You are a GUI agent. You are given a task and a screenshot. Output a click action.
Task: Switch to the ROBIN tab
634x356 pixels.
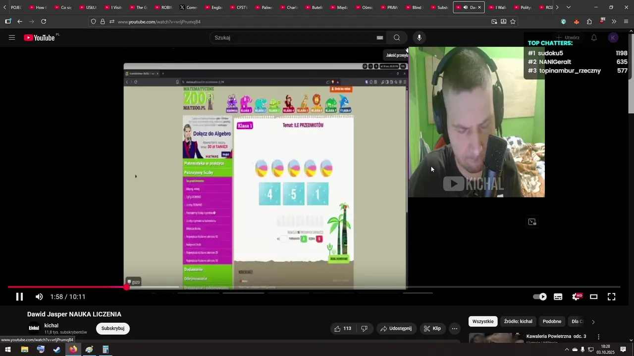[x=163, y=7]
